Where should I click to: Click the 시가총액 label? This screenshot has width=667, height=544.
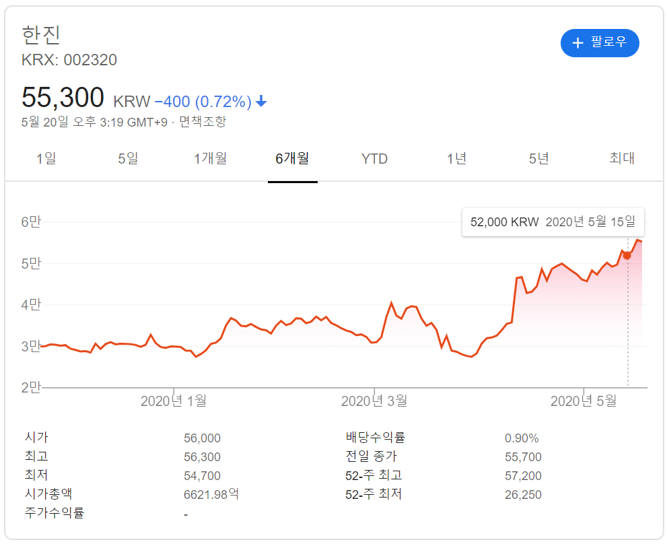pos(48,494)
